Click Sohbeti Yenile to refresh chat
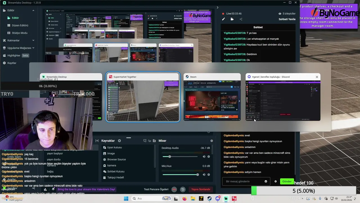Screen dimensions: 360x203 click(287, 19)
